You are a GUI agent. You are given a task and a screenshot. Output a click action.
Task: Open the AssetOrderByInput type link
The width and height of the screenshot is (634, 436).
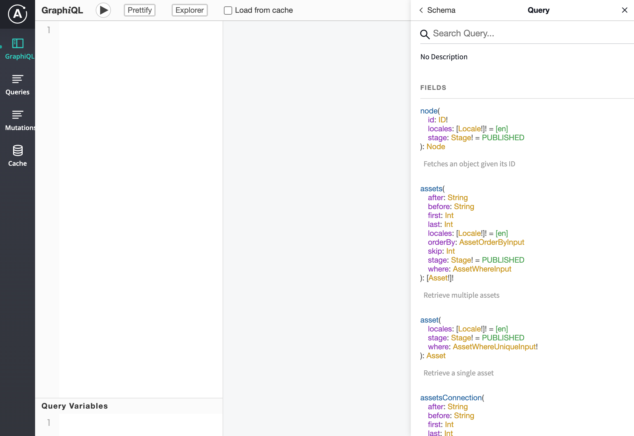491,242
